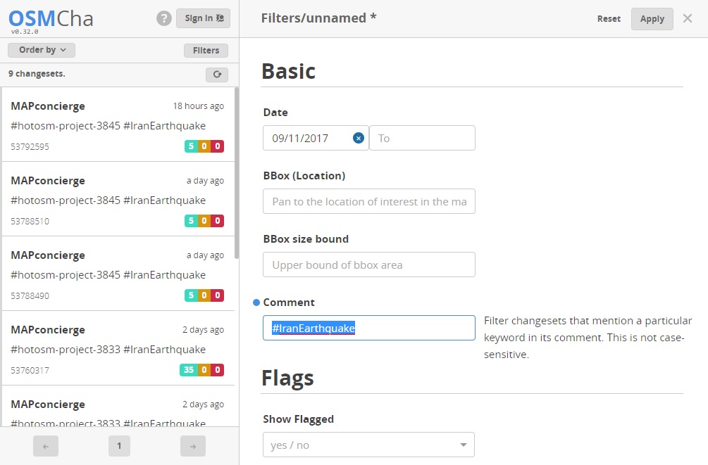Click the refresh changesets icon
The image size is (708, 465).
(x=217, y=75)
